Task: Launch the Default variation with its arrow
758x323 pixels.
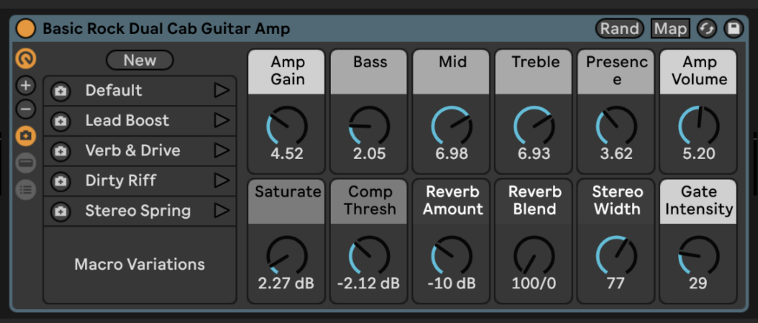Action: (221, 91)
